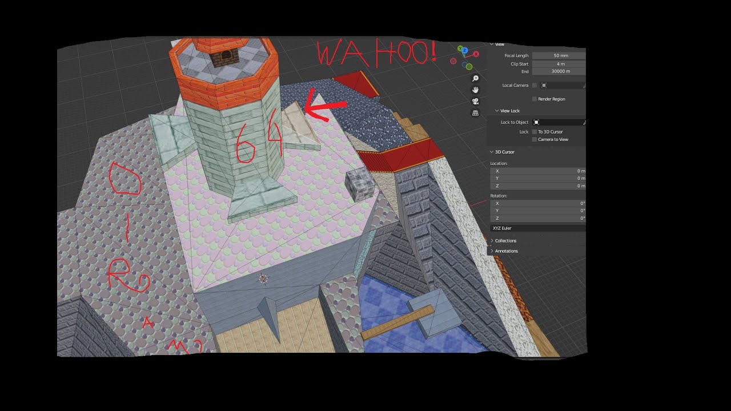Click the Location Y value field
Image resolution: width=731 pixels, height=411 pixels.
click(x=539, y=179)
